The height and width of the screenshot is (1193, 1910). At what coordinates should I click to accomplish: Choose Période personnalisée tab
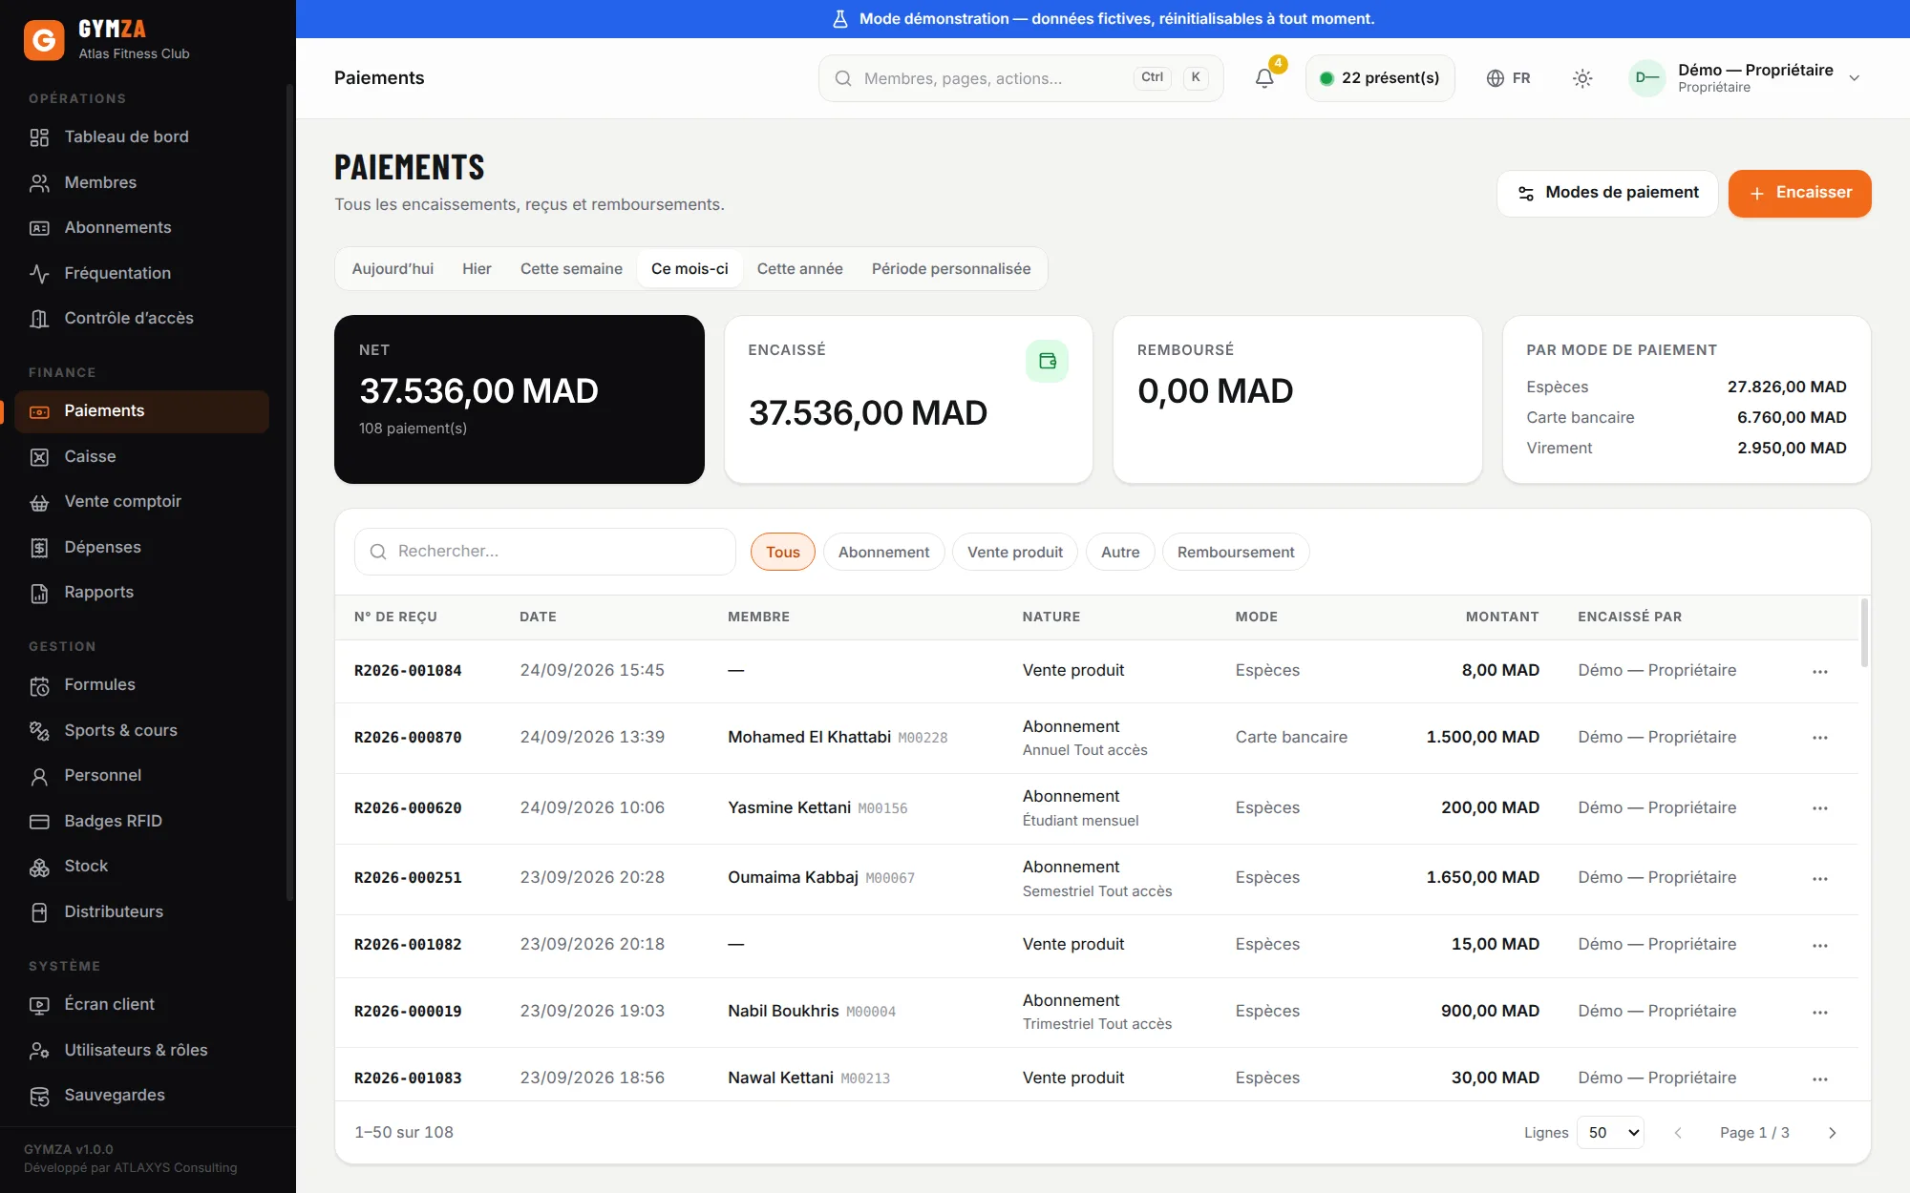951,269
